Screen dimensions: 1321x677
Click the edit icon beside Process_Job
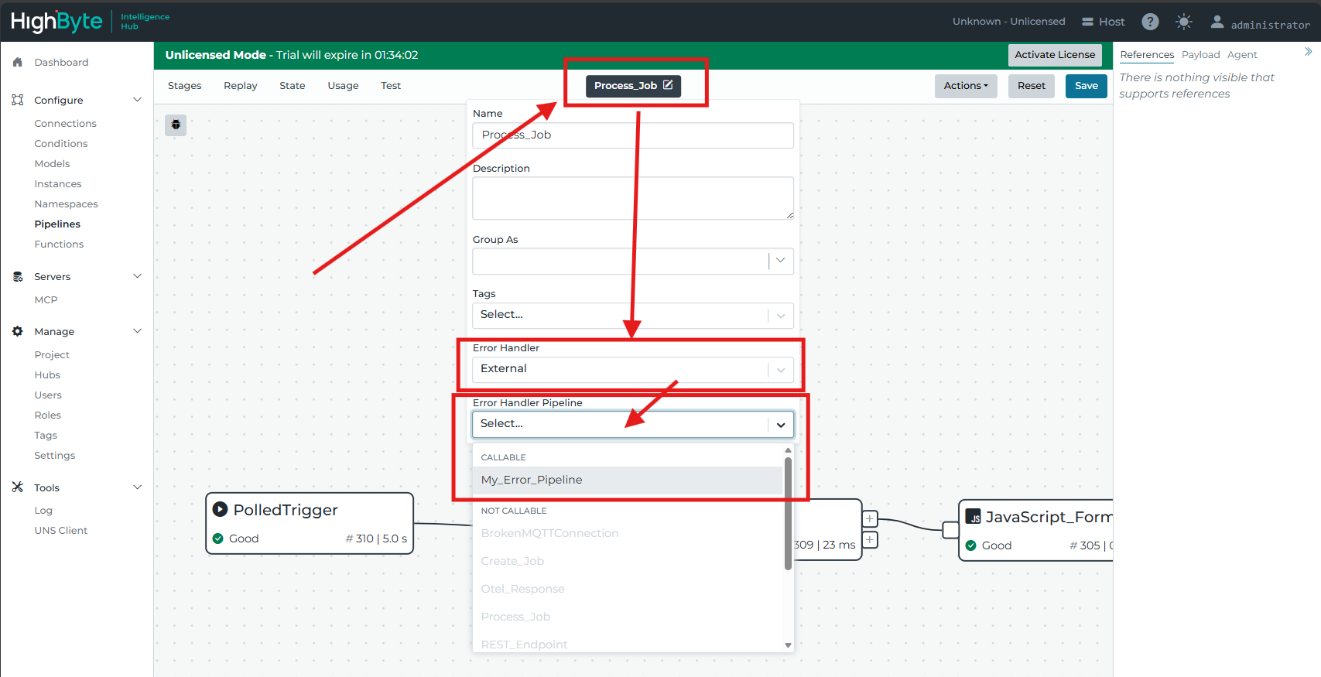point(668,85)
